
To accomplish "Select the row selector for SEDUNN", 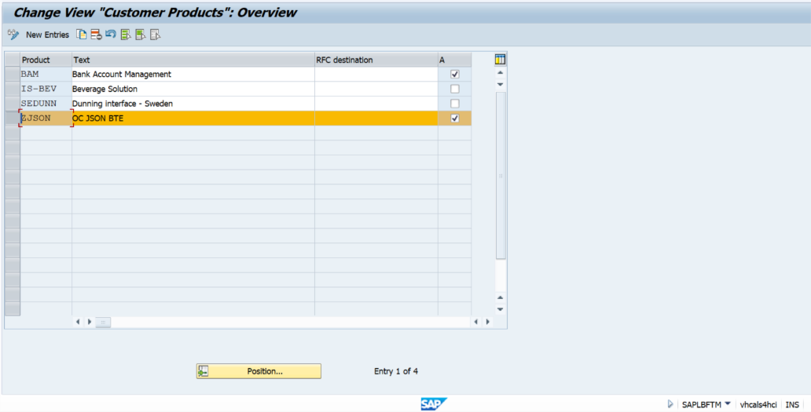I will point(12,104).
